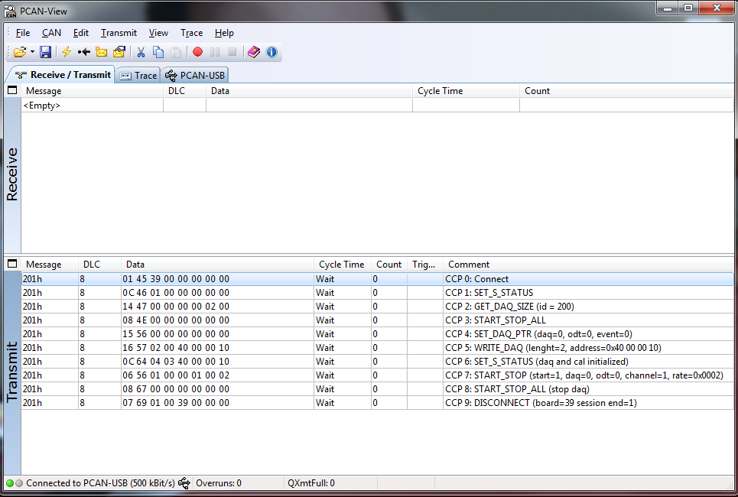Select the CCP 9: DISCONNECT row
The height and width of the screenshot is (497, 738).
click(x=378, y=403)
